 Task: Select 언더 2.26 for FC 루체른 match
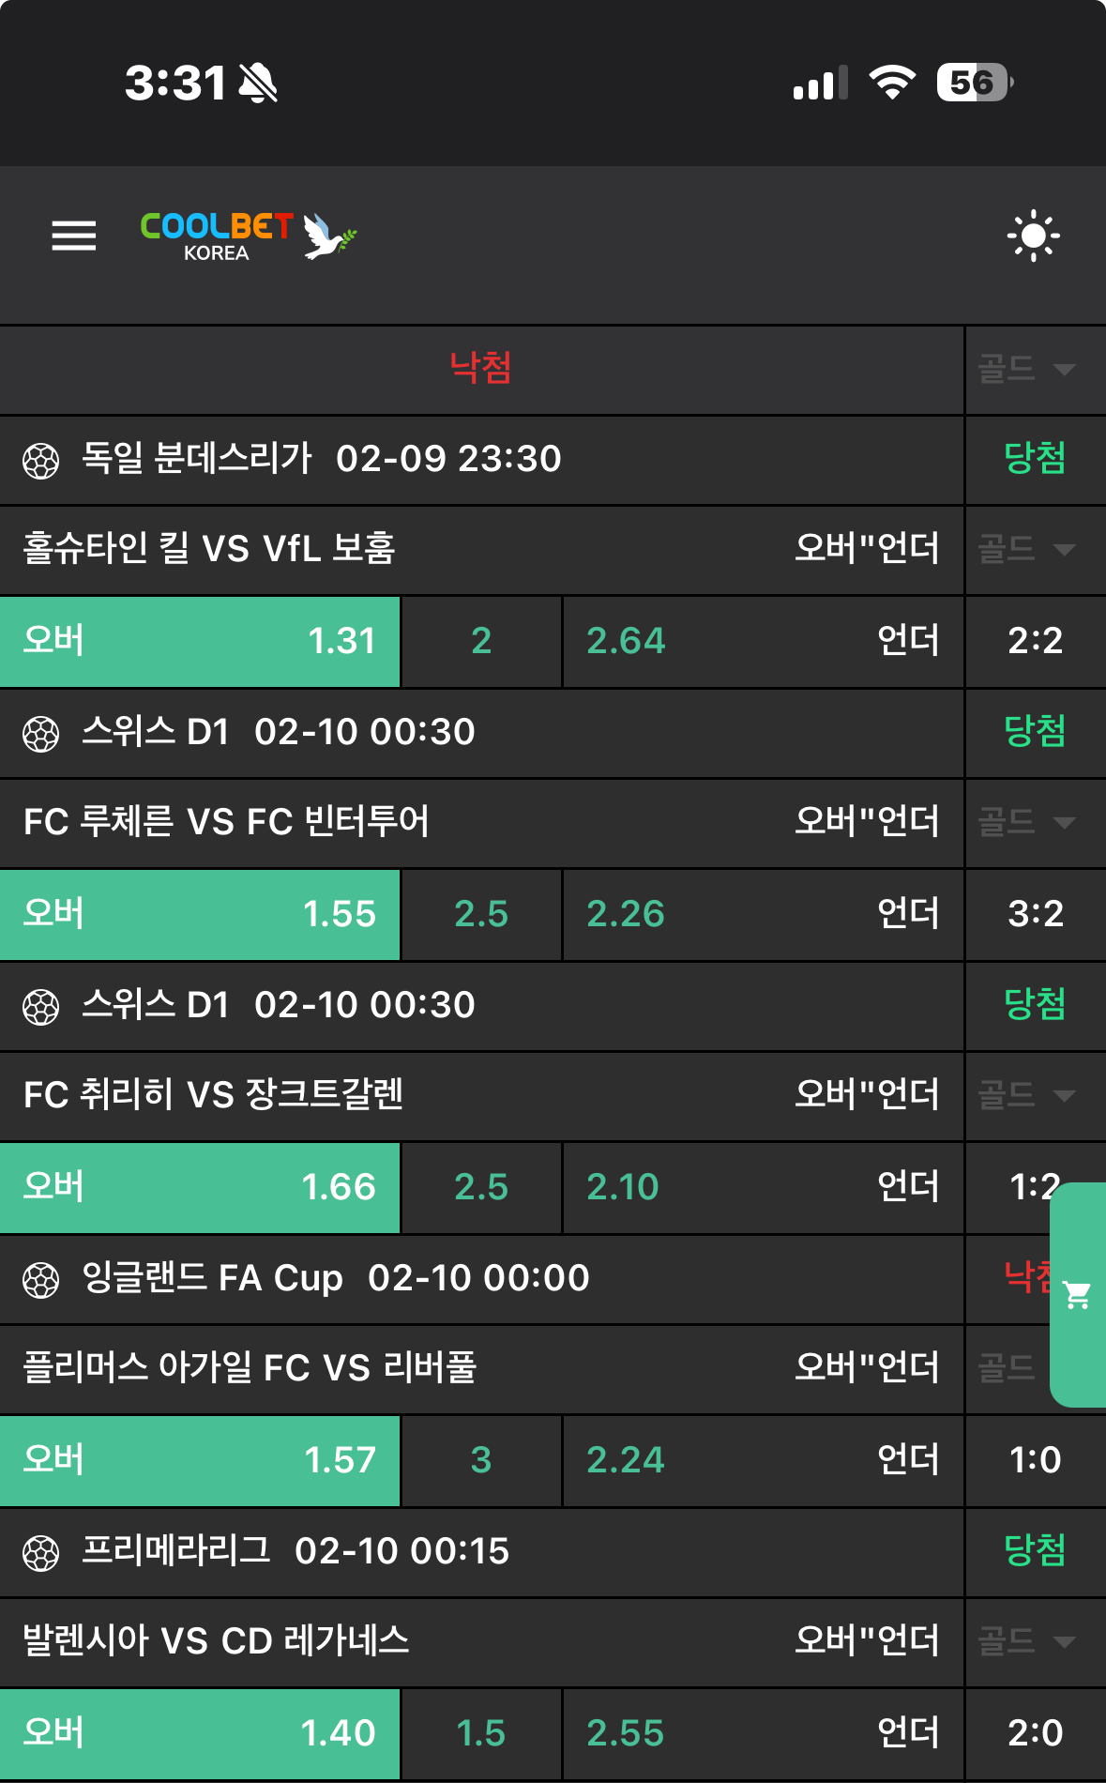[x=763, y=914]
